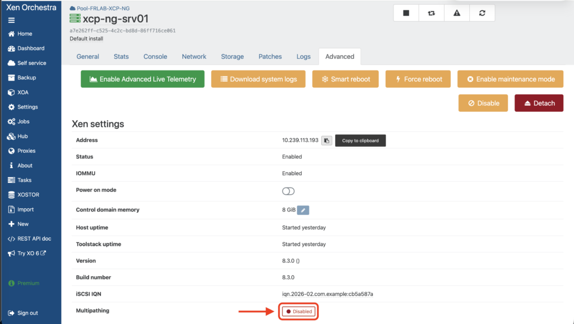Edit the control domain memory value

[303, 210]
